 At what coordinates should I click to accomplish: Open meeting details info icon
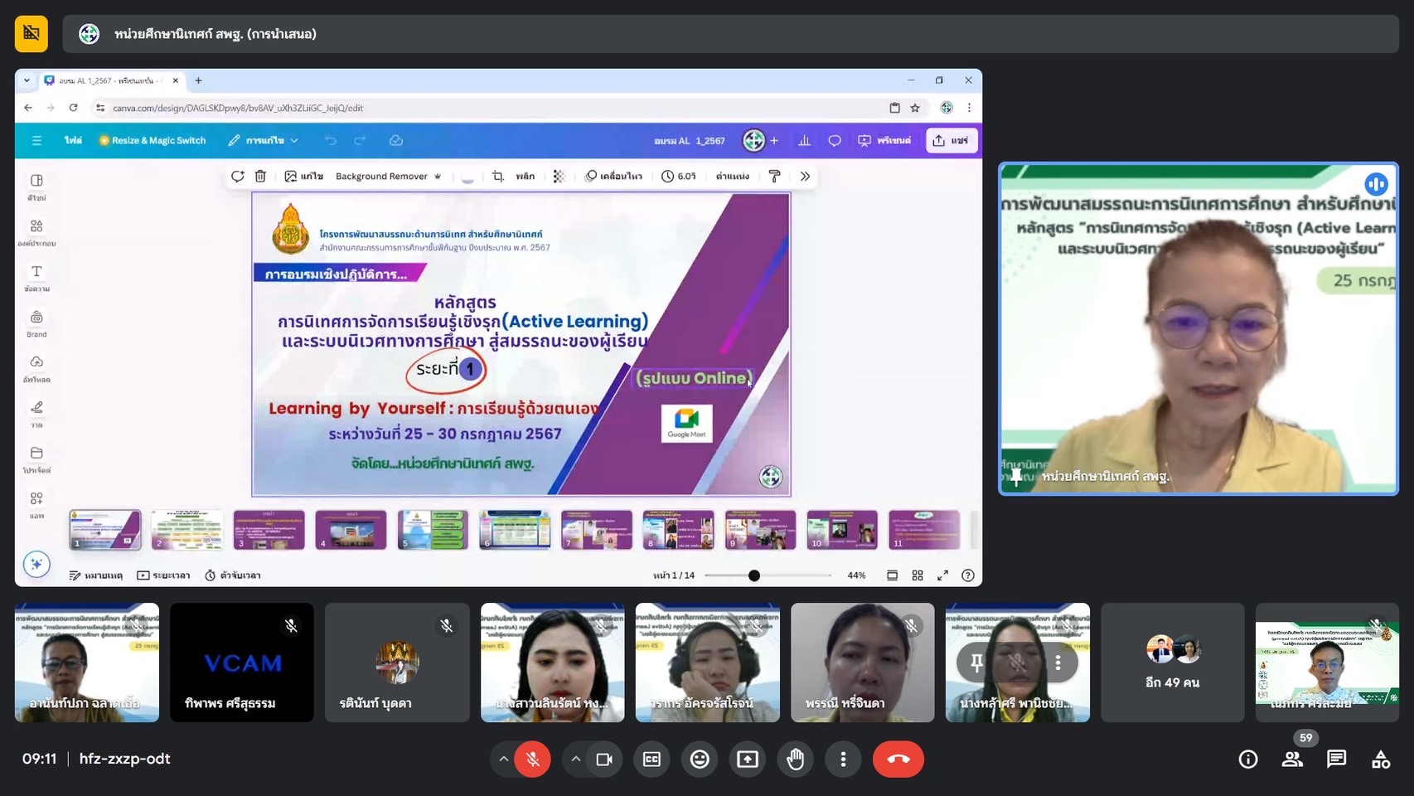(x=1248, y=759)
